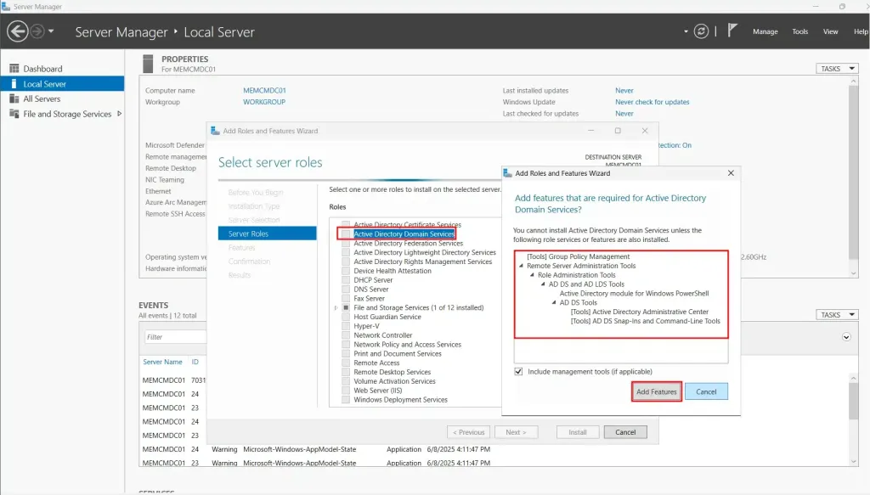This screenshot has height=495, width=870.
Task: Click the File and Storage Services icon
Action: (x=14, y=115)
